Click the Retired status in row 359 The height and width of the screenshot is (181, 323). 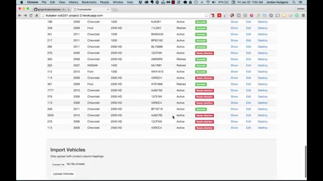(181, 28)
